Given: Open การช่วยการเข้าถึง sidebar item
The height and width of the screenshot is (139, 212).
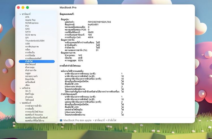Looking at the screenshot, I should 33,106.
